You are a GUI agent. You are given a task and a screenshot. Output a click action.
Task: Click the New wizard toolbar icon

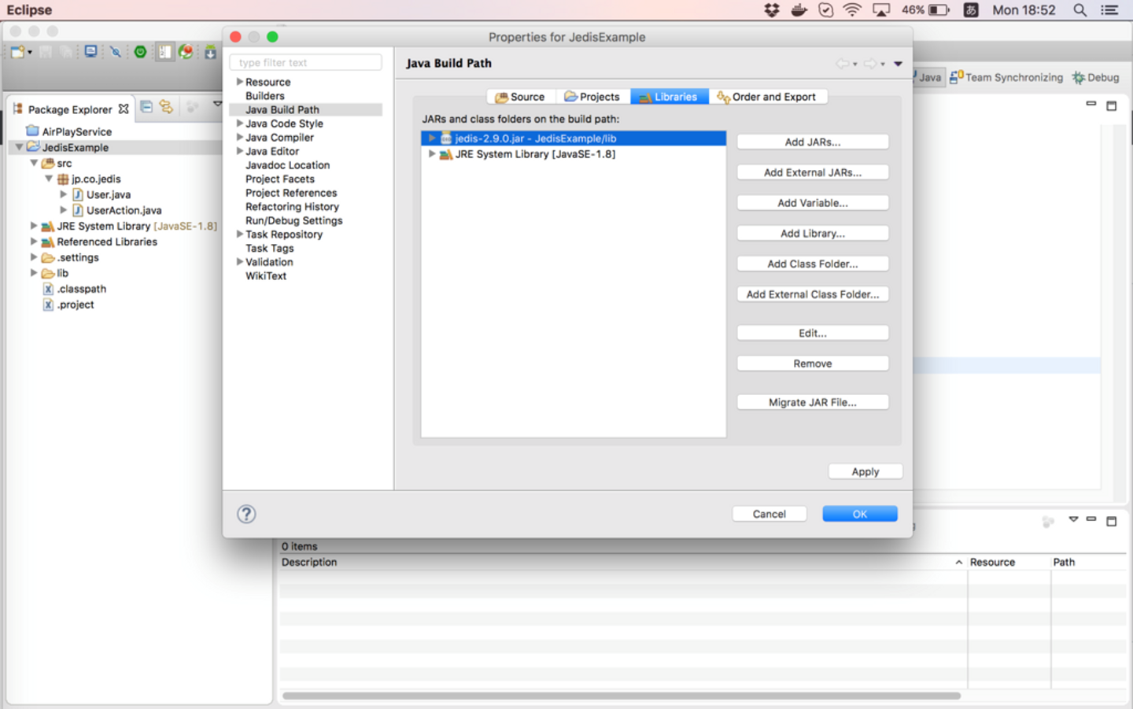[17, 52]
